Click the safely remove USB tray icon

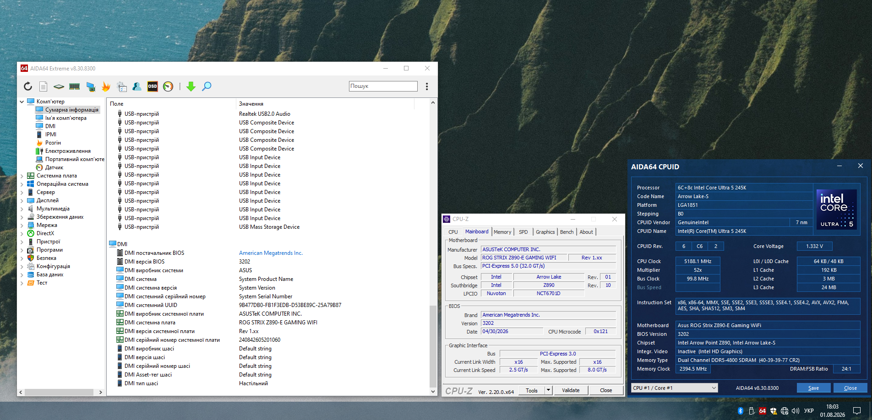click(x=752, y=411)
